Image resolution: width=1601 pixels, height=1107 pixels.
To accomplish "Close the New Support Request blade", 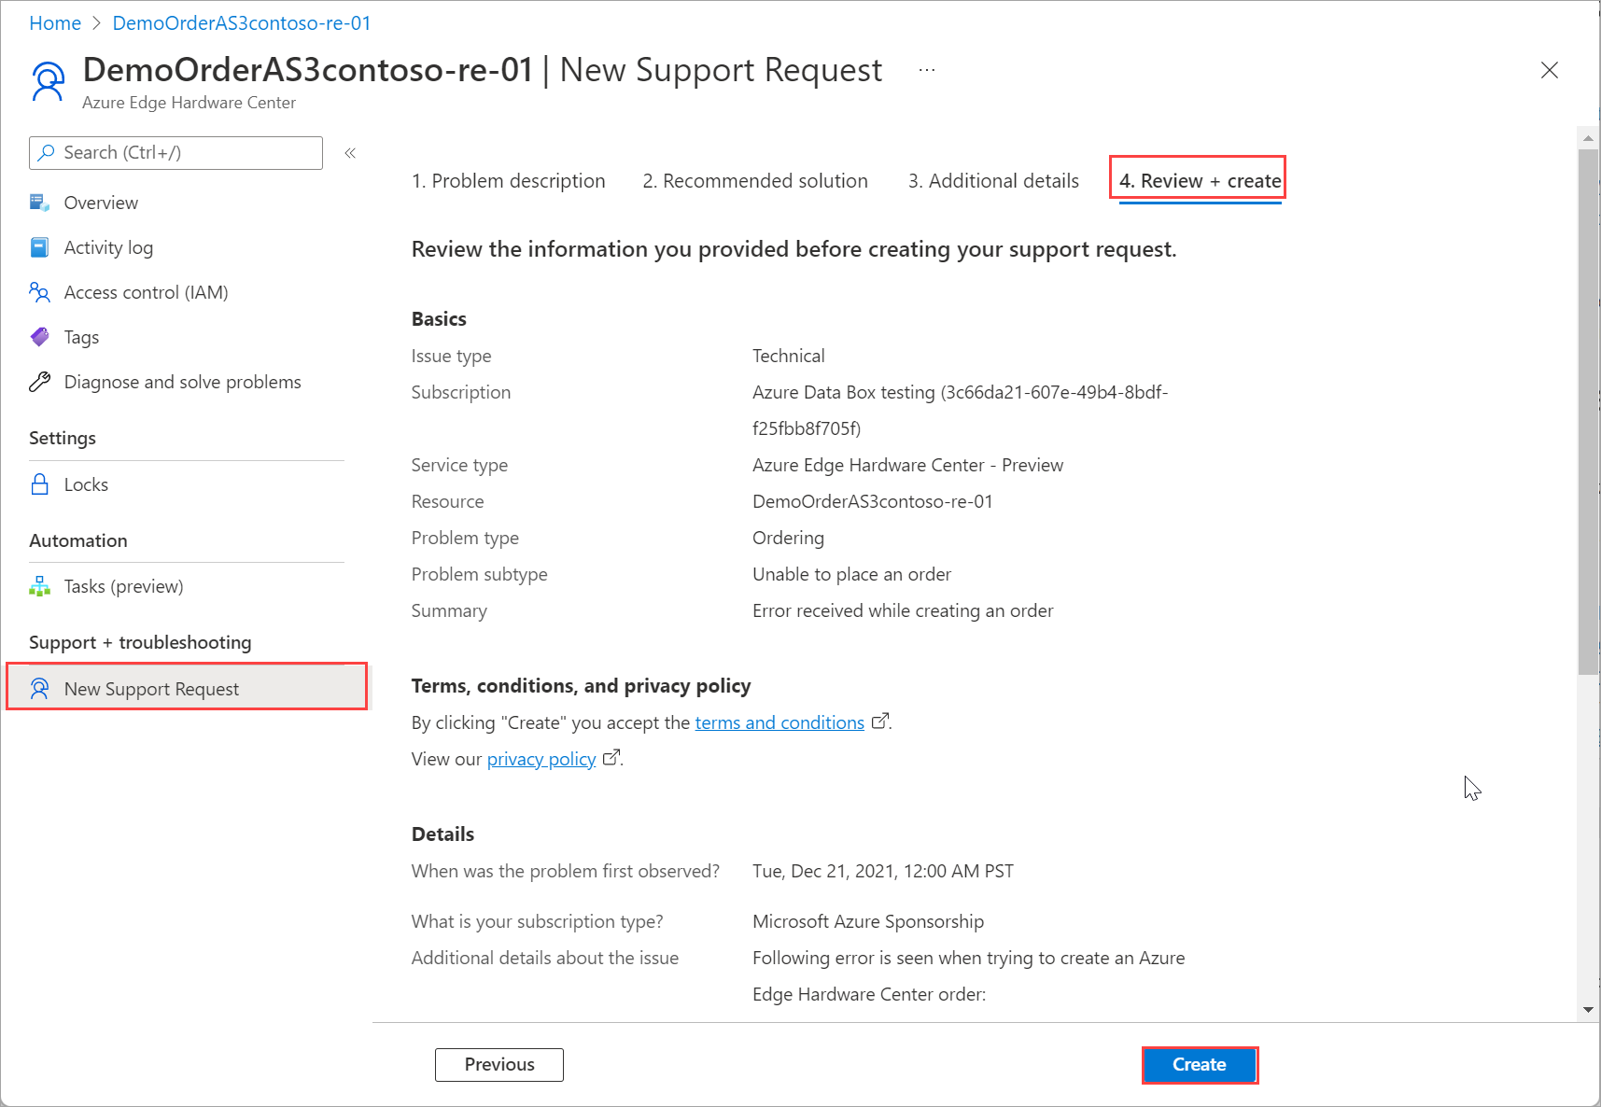I will (x=1550, y=70).
